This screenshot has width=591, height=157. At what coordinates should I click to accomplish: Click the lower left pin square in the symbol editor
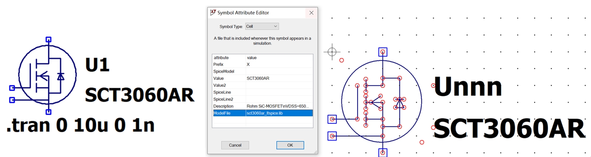[x=332, y=136]
